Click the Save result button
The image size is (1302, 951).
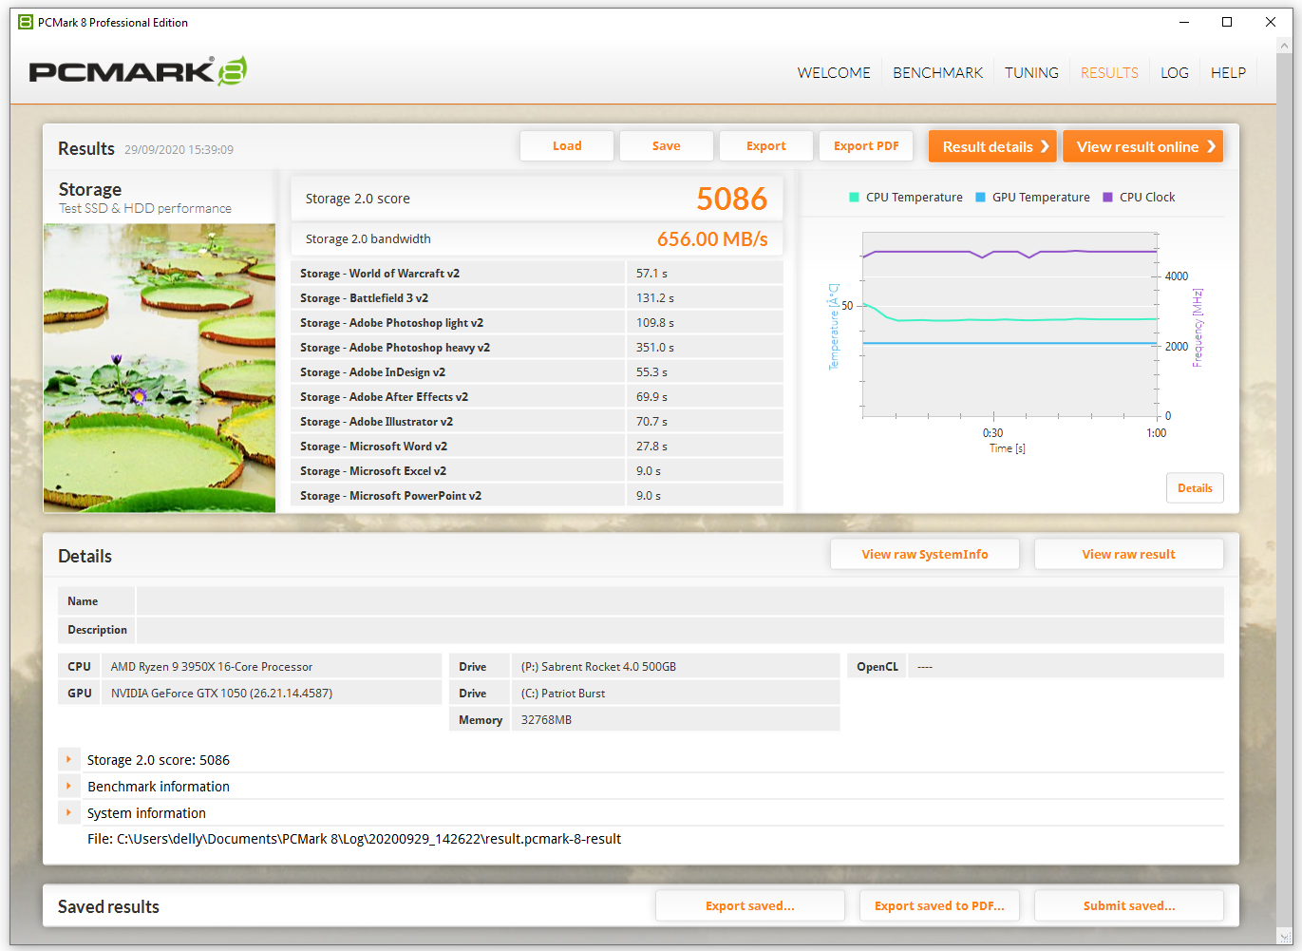click(667, 146)
